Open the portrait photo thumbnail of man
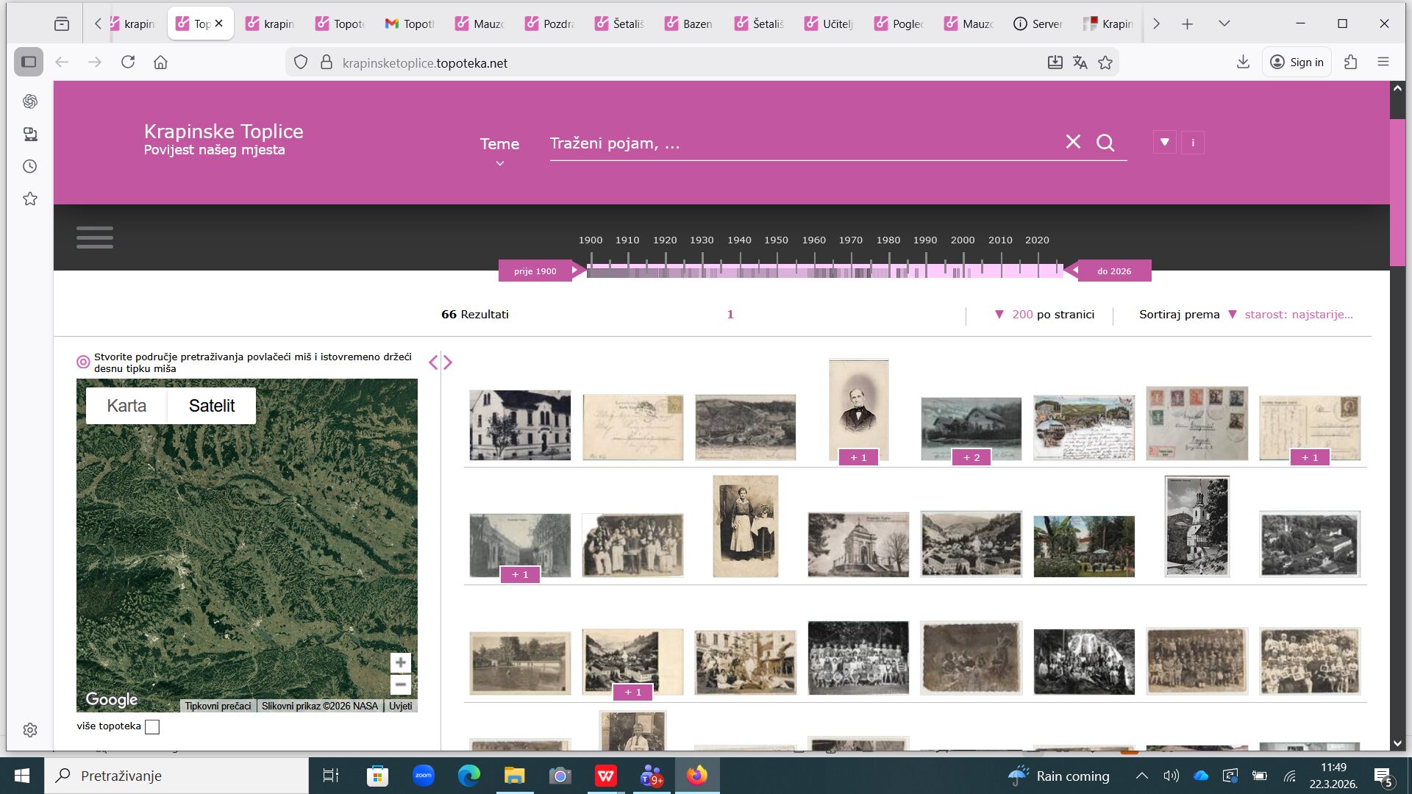Image resolution: width=1412 pixels, height=794 pixels. (858, 408)
